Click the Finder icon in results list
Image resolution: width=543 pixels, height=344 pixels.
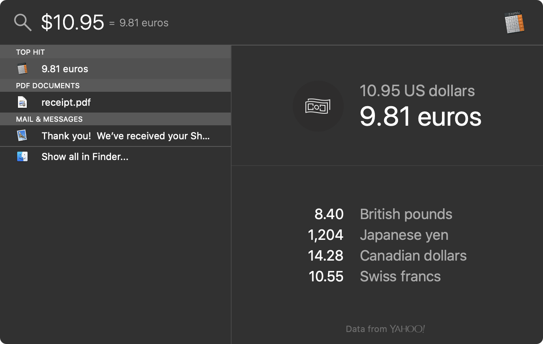pos(22,156)
